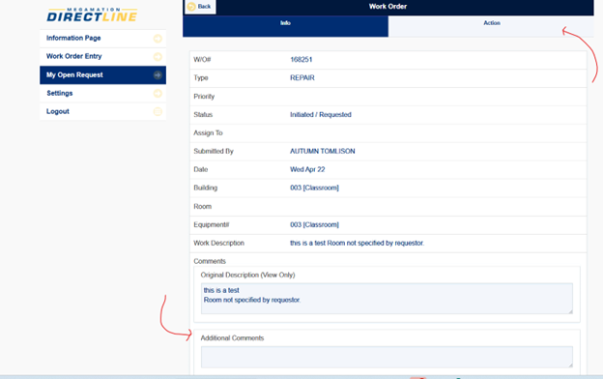Open the Information Page menu item
The image size is (603, 379).
point(102,38)
